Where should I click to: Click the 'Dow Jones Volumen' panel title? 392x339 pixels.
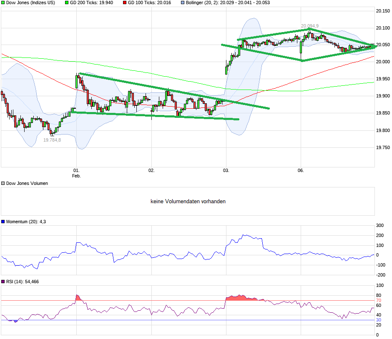[27, 184]
